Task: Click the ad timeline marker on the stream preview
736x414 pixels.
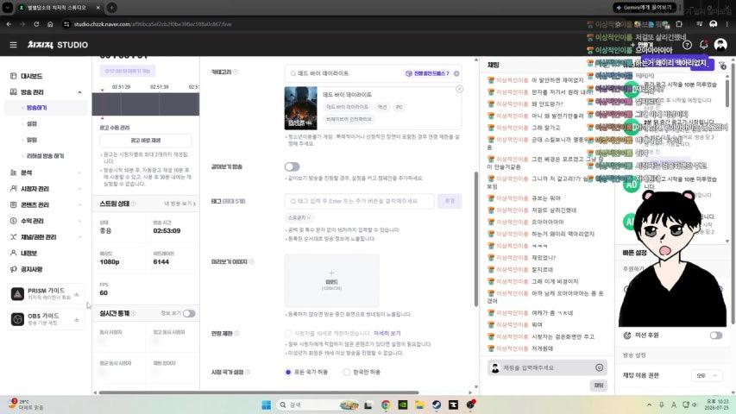Action: coord(103,90)
